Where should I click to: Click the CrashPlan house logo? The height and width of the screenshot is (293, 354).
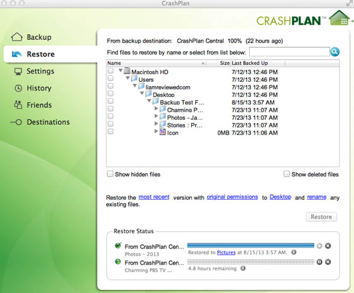point(339,18)
